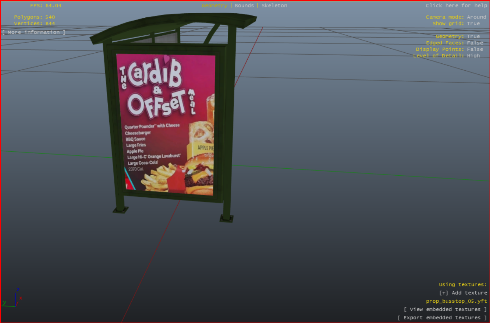This screenshot has height=323, width=490.
Task: Open the Click here for help link
Action: click(456, 6)
